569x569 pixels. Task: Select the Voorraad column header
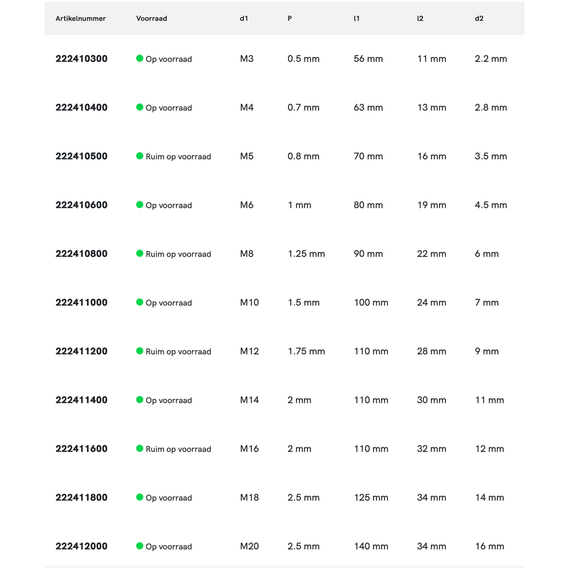coord(151,19)
